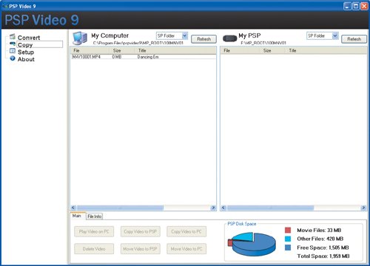The image size is (370, 266).
Task: Sort My PSP list by Size column
Action: 272,50
